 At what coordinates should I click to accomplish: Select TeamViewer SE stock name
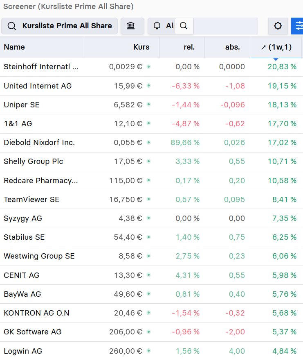pos(31,200)
